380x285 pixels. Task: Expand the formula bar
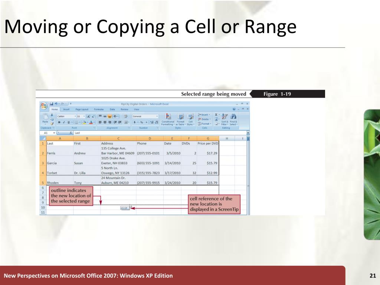(x=248, y=132)
